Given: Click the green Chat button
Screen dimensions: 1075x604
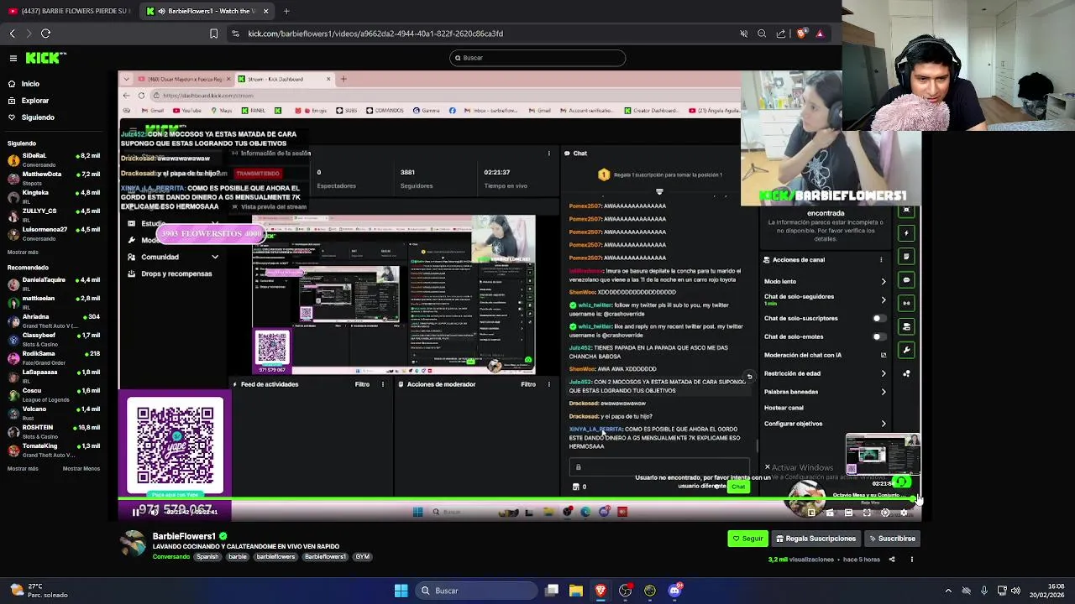Looking at the screenshot, I should click(x=738, y=487).
